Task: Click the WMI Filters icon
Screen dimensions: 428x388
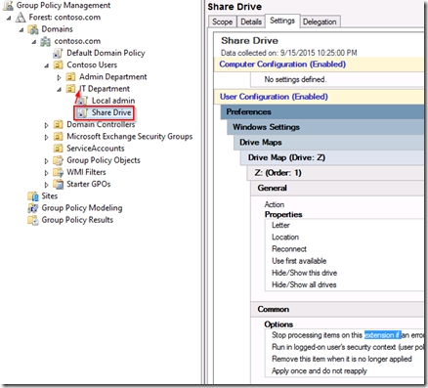Action: [58, 172]
